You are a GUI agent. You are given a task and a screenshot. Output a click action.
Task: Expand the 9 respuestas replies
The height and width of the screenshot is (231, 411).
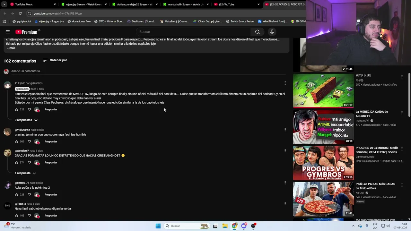tap(26, 120)
